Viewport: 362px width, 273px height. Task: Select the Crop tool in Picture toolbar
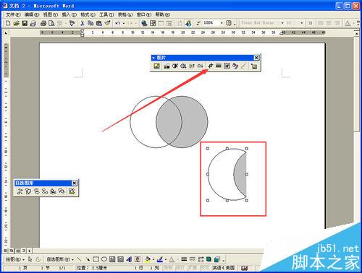(210, 66)
